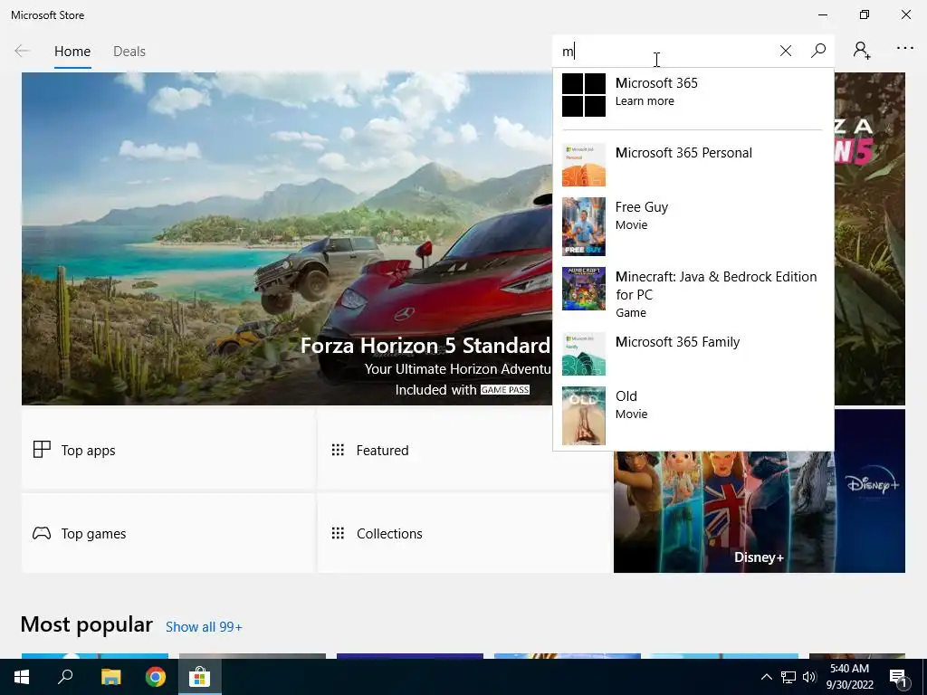Run the search with the magnifier icon
This screenshot has height=695, width=927.
[818, 52]
